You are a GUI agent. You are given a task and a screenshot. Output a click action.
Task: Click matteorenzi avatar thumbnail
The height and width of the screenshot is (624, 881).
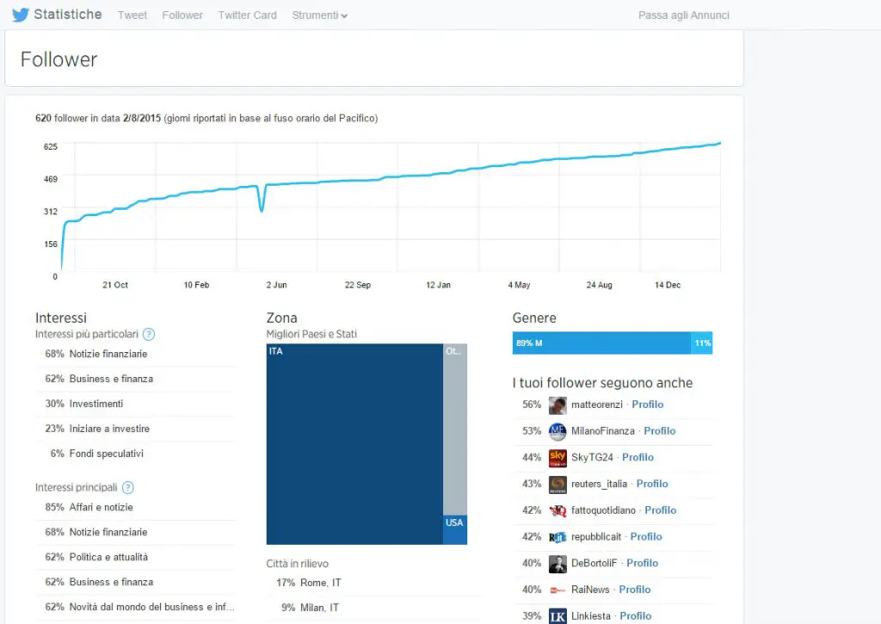click(558, 405)
